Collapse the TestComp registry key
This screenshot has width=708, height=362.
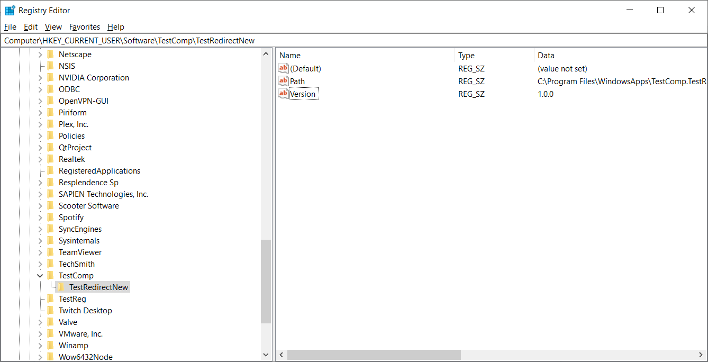pyautogui.click(x=40, y=276)
